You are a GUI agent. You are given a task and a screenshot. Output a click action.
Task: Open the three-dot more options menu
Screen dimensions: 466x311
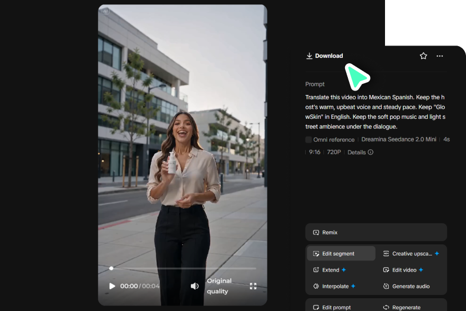click(x=439, y=56)
